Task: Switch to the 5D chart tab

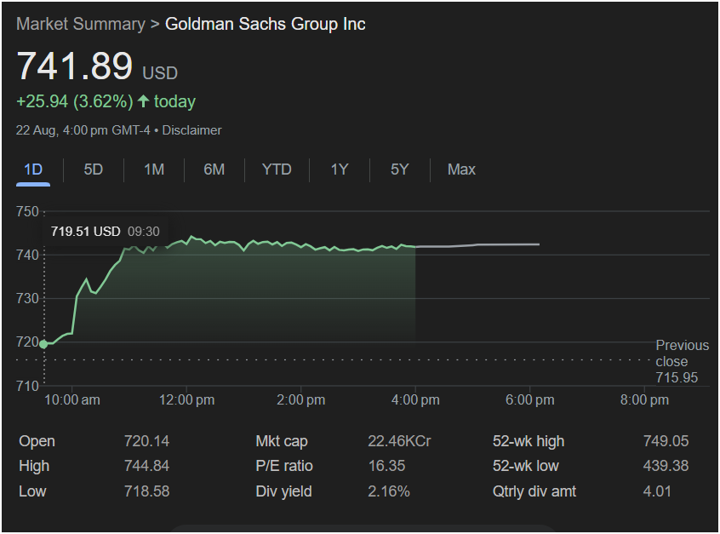Action: coord(93,169)
